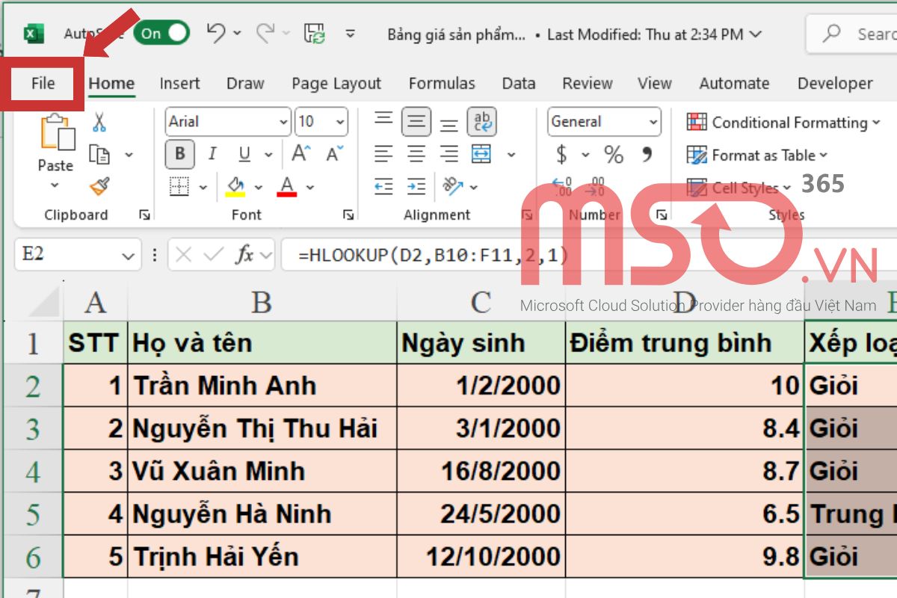Image resolution: width=897 pixels, height=598 pixels.
Task: Click the Orientation text-angle icon
Action: click(453, 186)
